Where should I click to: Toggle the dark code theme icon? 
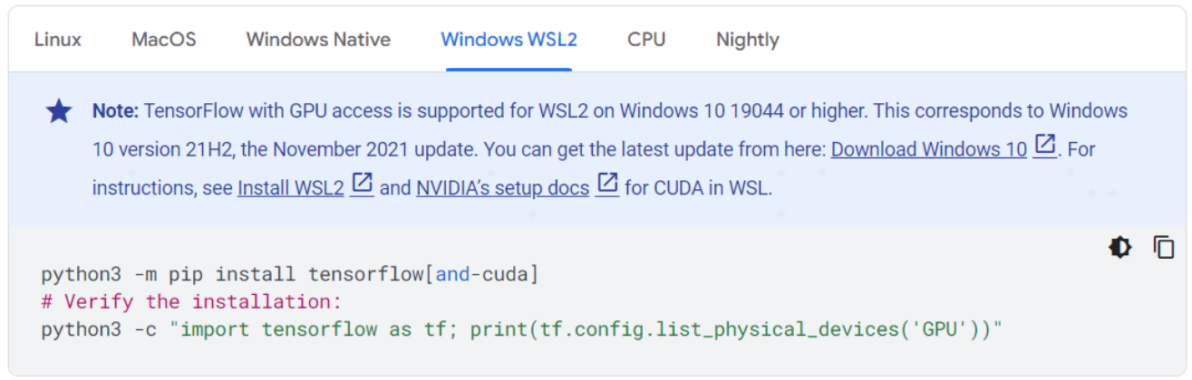(1120, 247)
